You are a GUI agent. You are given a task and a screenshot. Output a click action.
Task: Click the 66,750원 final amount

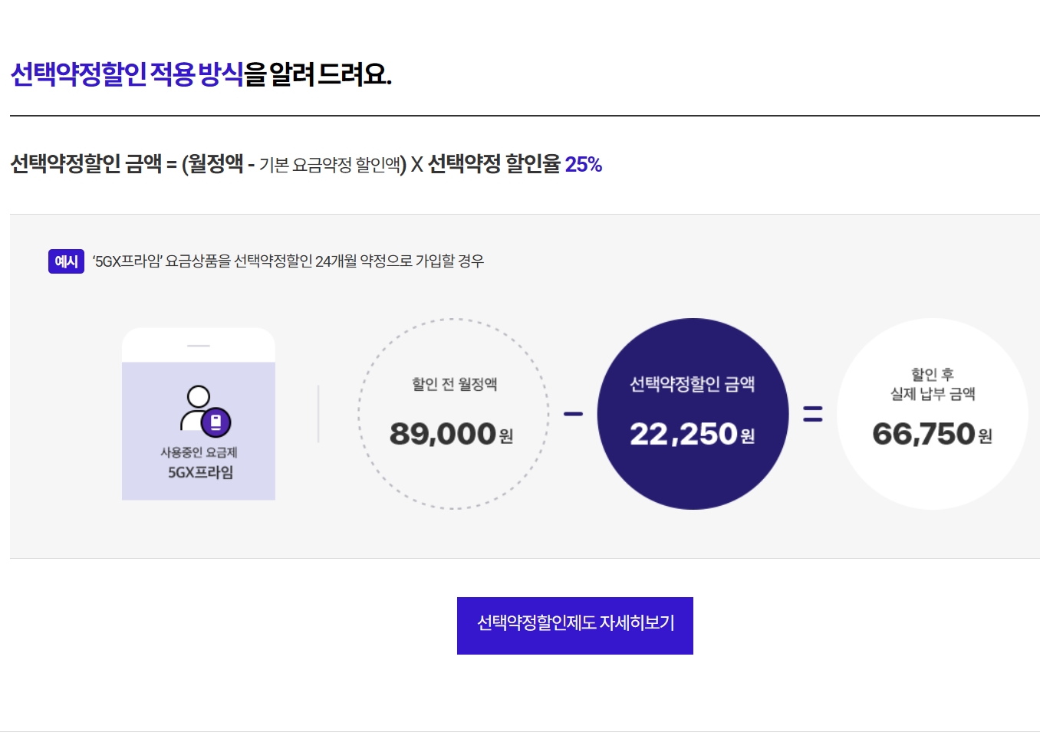point(932,435)
